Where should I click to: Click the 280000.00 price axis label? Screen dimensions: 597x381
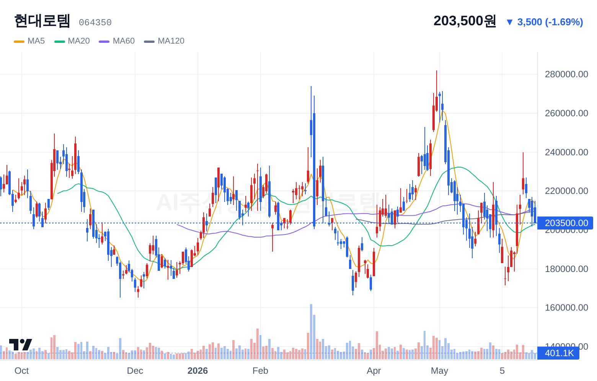tap(566, 74)
